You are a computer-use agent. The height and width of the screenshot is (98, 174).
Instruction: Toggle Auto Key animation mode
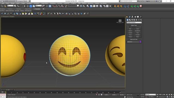pos(142,95)
